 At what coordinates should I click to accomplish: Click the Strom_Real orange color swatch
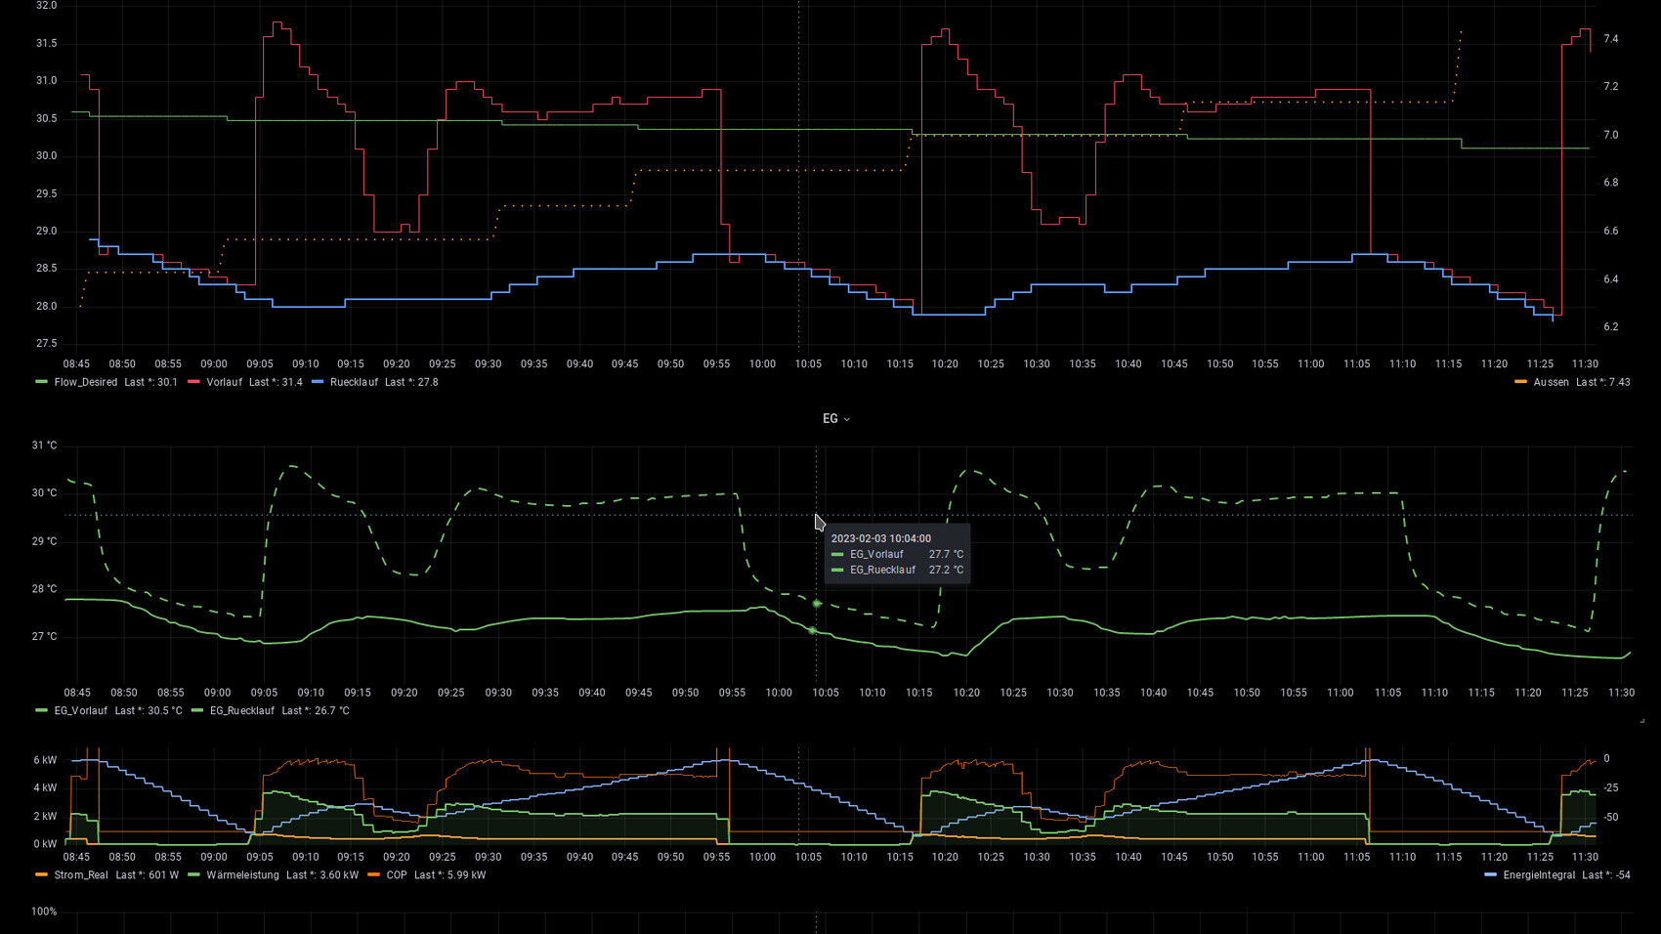pos(41,874)
